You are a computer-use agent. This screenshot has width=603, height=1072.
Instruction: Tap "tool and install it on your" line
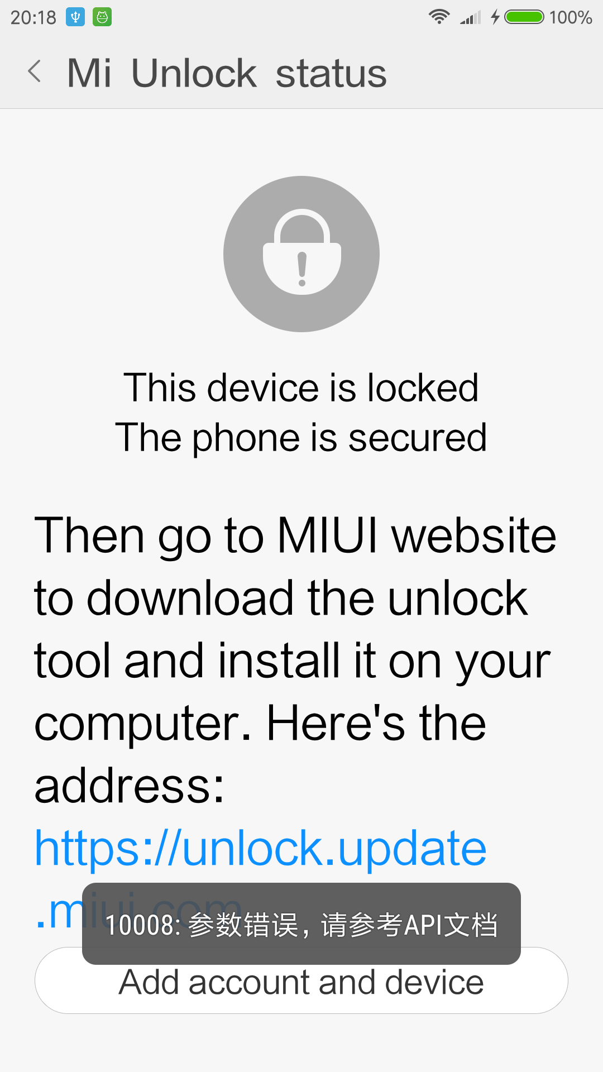pyautogui.click(x=293, y=661)
